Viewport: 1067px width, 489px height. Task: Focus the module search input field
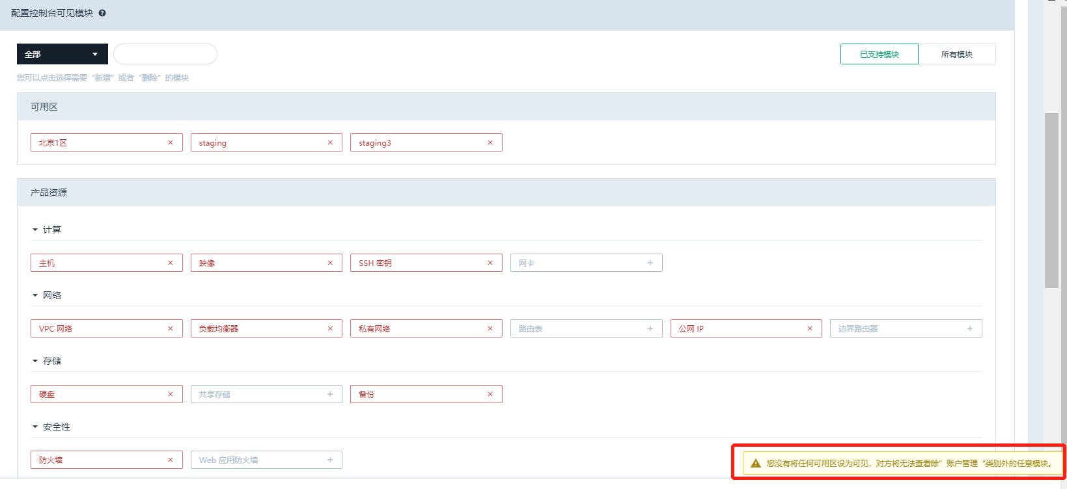tap(165, 54)
